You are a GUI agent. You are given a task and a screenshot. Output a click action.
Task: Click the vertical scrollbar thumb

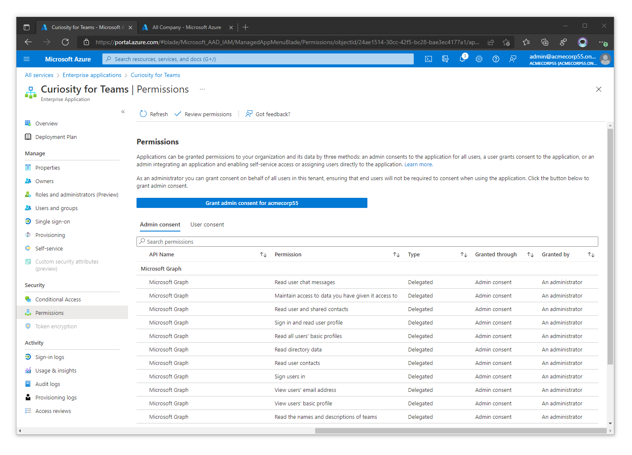(x=610, y=246)
